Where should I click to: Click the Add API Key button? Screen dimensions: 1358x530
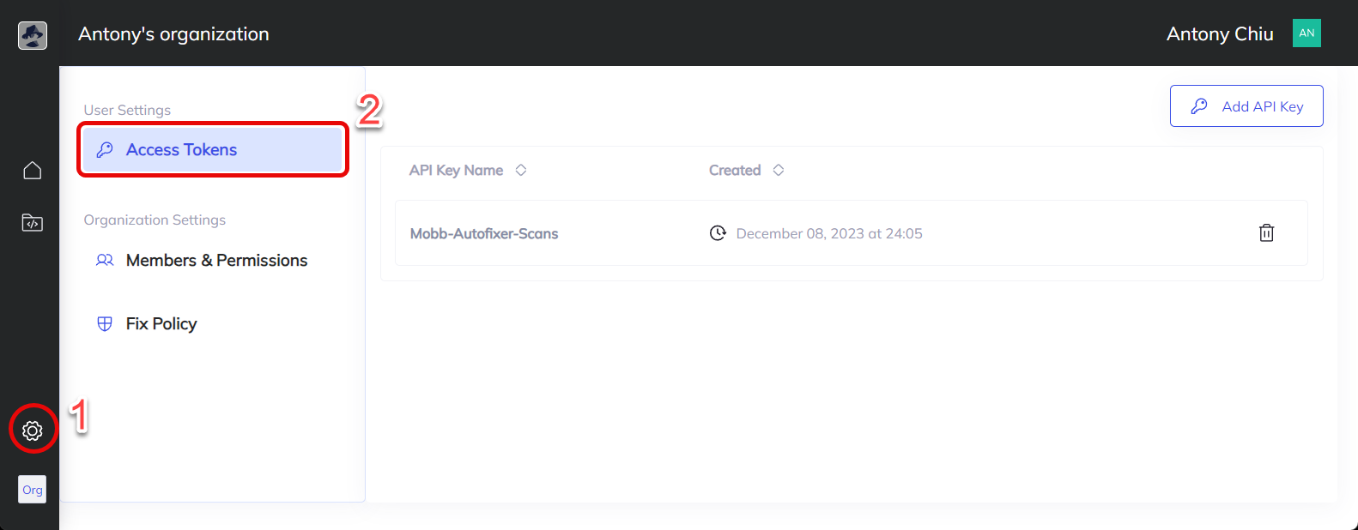click(x=1246, y=106)
